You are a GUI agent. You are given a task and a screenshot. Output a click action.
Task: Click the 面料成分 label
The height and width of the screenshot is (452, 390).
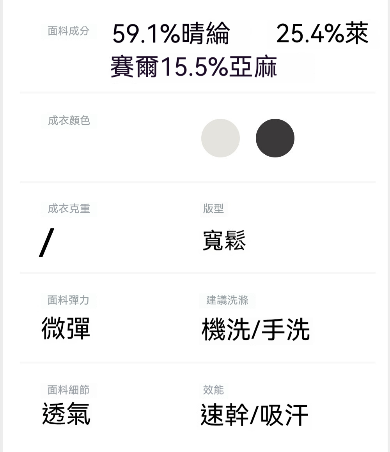tap(69, 31)
